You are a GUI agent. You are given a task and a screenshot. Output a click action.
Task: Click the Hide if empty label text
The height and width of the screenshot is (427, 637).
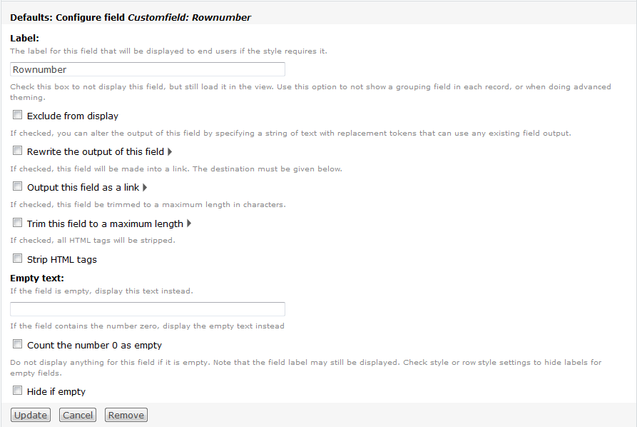tap(56, 391)
